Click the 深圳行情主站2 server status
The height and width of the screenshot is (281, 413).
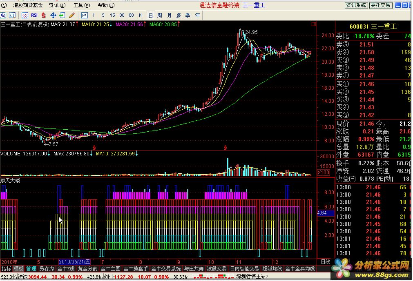point(252,277)
